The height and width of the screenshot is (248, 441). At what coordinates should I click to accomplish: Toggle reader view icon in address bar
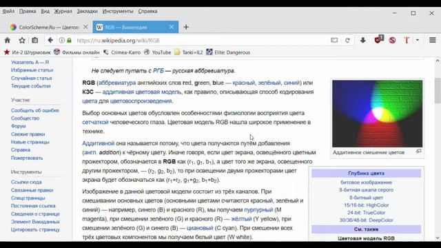[334, 40]
